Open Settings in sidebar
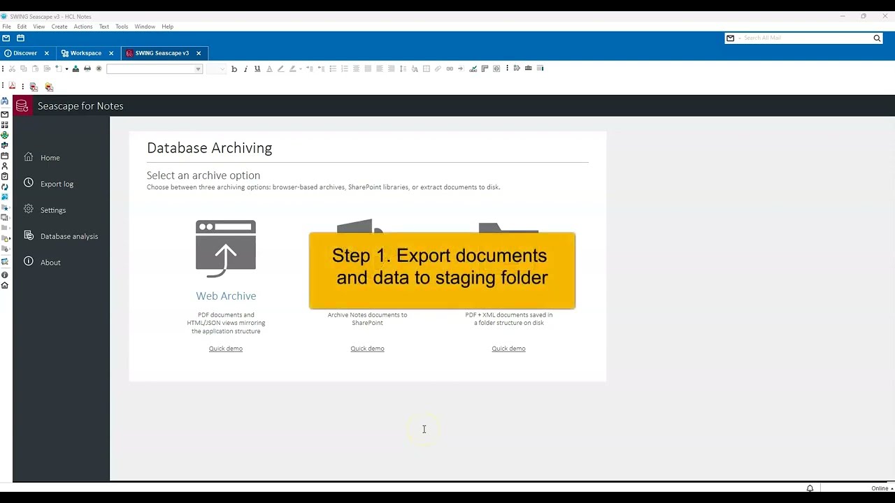Viewport: 895px width, 503px height. click(53, 210)
